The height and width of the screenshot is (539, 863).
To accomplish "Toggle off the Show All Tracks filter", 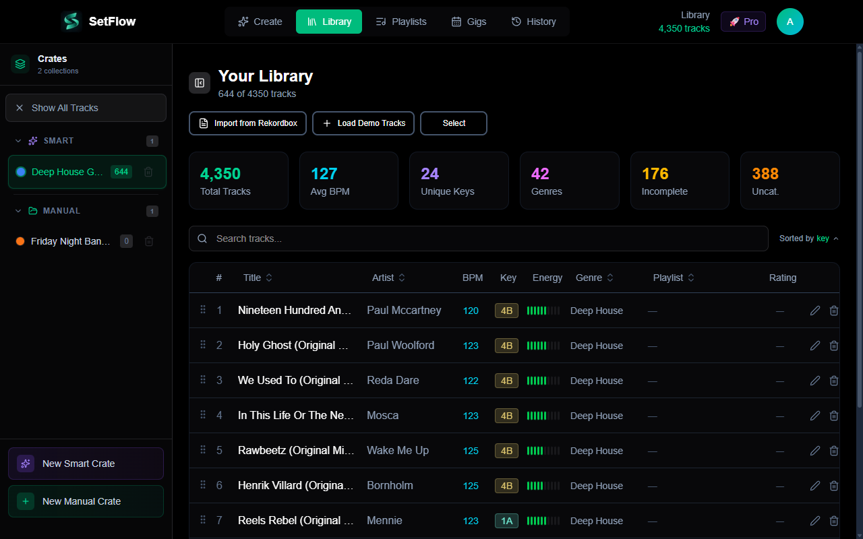I will click(x=20, y=108).
